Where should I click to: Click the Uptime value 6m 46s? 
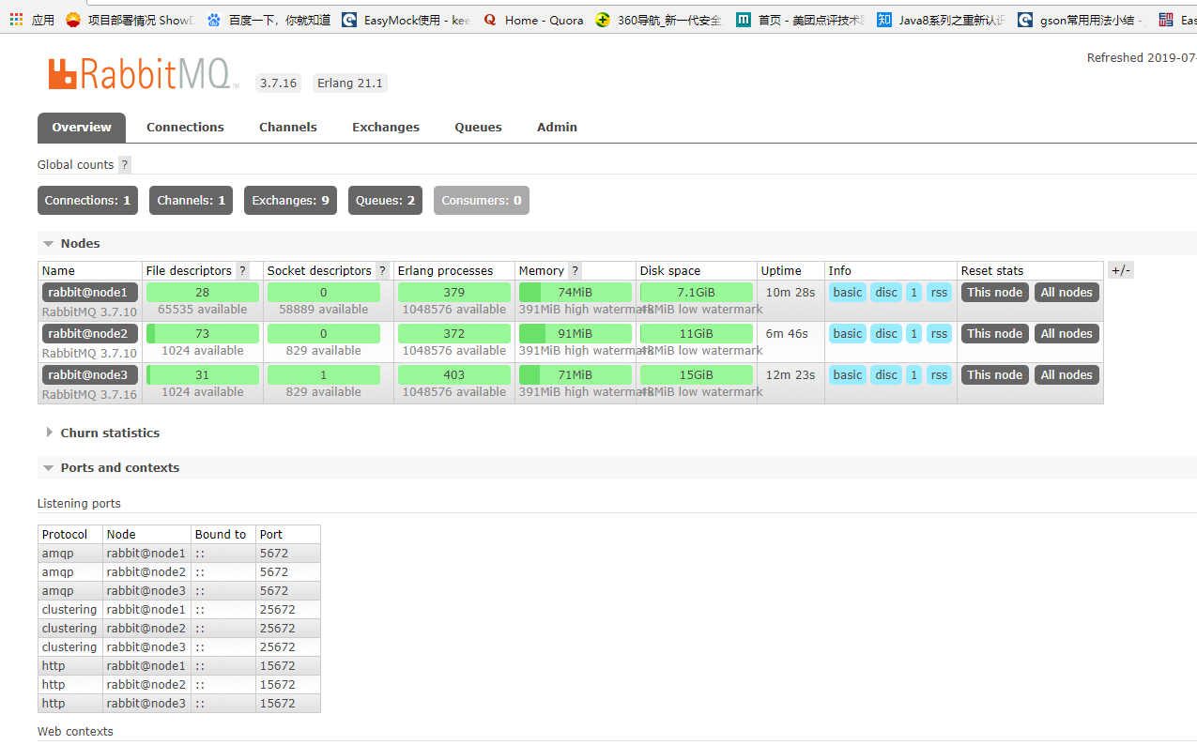pos(787,333)
